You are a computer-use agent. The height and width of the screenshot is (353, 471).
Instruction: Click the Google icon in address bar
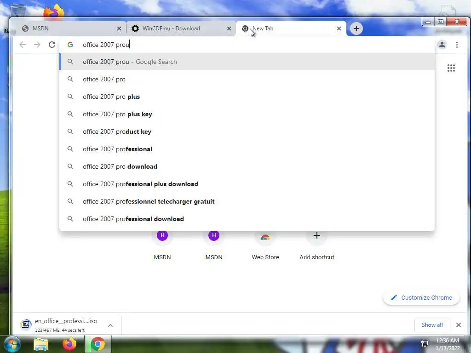click(70, 45)
